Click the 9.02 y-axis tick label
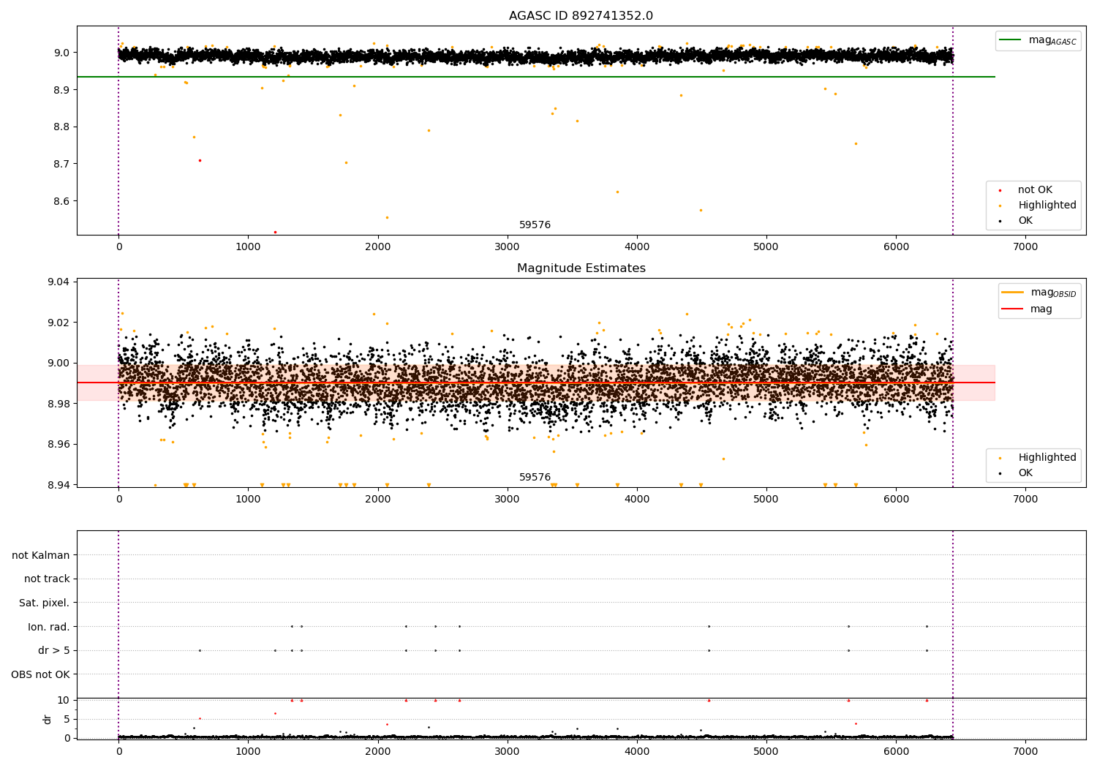The image size is (1097, 768). 58,323
